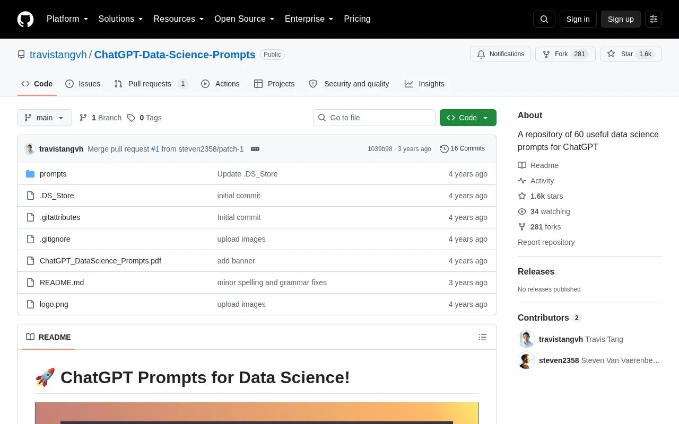The height and width of the screenshot is (424, 679).
Task: Open the README.md file
Action: click(62, 282)
